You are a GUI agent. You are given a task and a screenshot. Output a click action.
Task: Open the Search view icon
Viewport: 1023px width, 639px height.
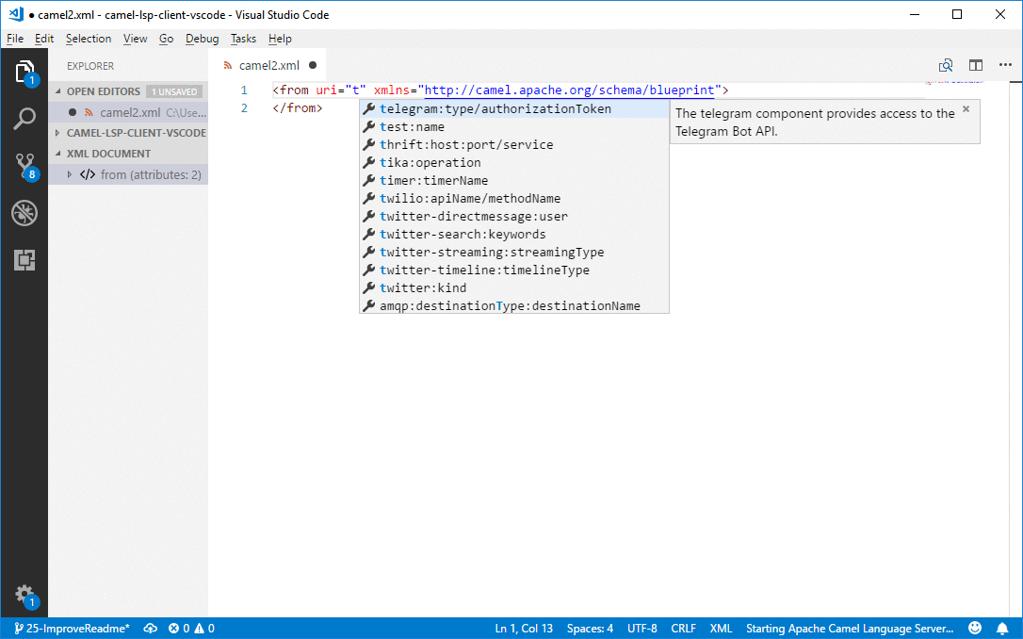[x=24, y=119]
